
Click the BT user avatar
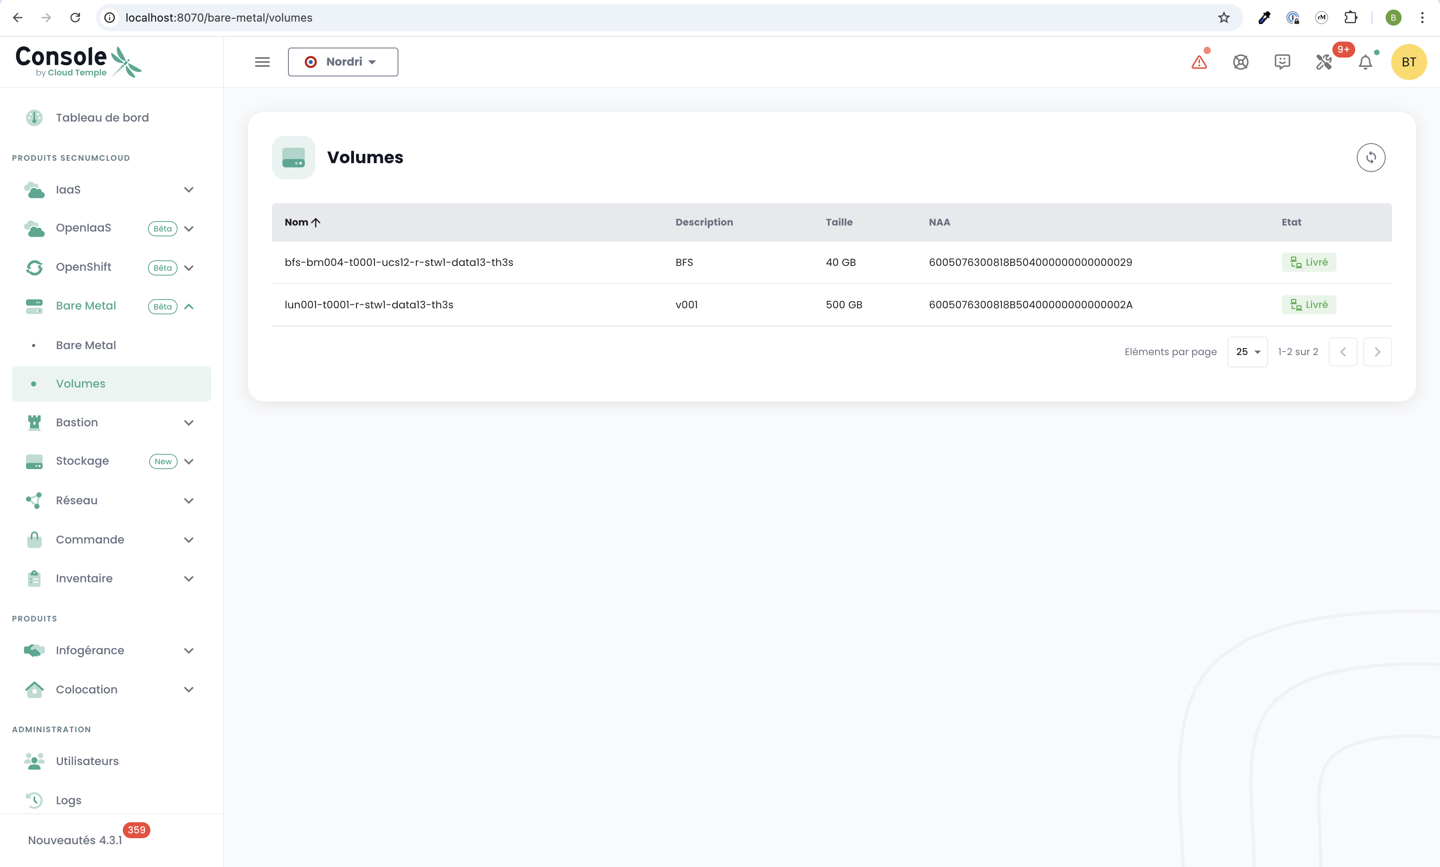pyautogui.click(x=1408, y=62)
